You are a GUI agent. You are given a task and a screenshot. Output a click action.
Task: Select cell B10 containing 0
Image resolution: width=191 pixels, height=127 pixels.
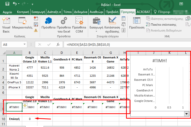[30, 119]
